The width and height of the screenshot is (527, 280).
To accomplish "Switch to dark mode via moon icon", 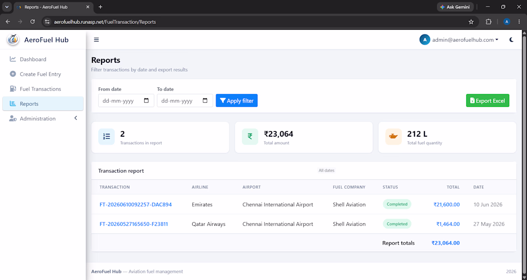I will pyautogui.click(x=512, y=40).
